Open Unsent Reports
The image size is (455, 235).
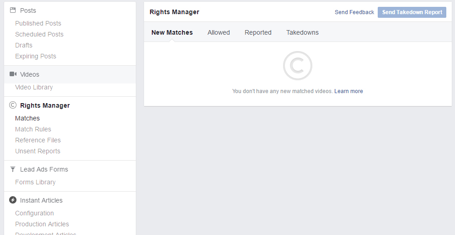click(x=37, y=151)
